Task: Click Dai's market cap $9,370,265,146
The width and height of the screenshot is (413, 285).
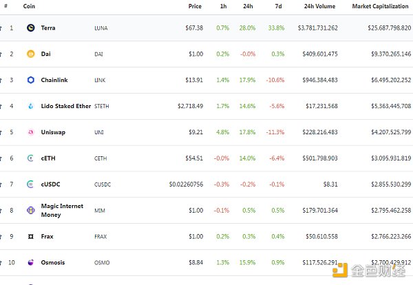Action: click(391, 54)
